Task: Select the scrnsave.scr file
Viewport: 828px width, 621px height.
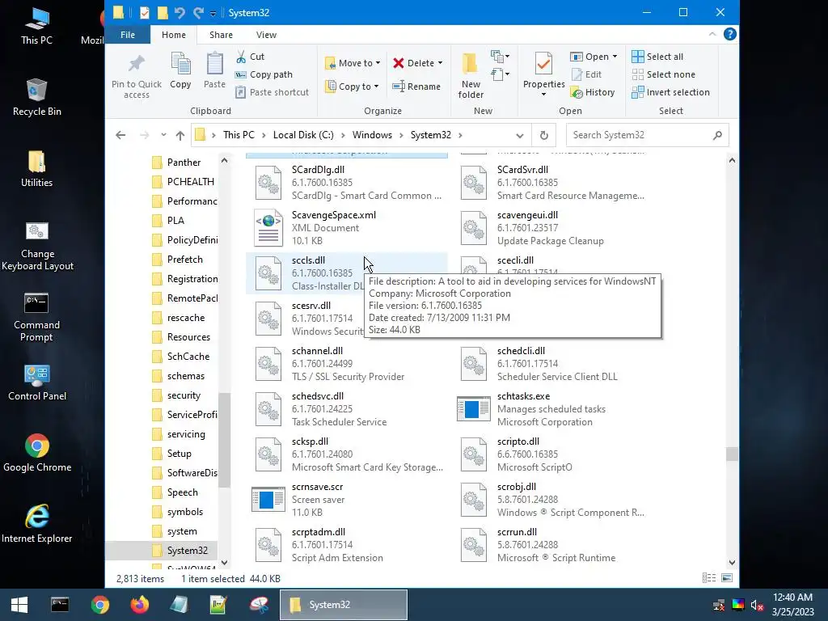Action: tap(347, 500)
